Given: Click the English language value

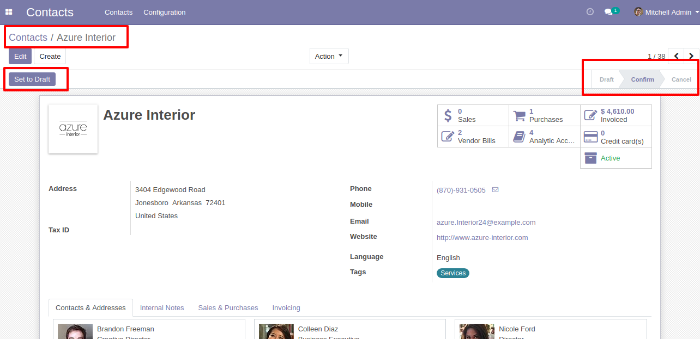Looking at the screenshot, I should click(x=448, y=257).
